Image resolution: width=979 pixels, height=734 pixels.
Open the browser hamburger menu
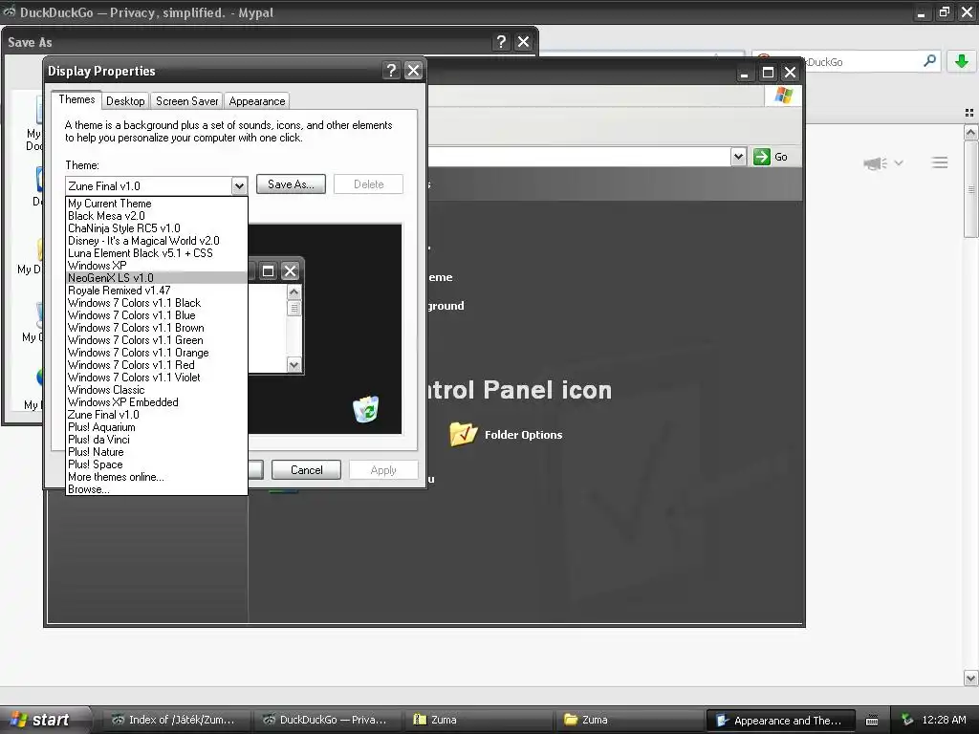click(x=939, y=162)
